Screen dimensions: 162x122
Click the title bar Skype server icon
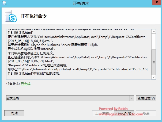click(5, 3)
